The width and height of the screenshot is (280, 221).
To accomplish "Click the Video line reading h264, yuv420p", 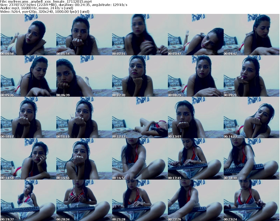I will click(45, 11).
